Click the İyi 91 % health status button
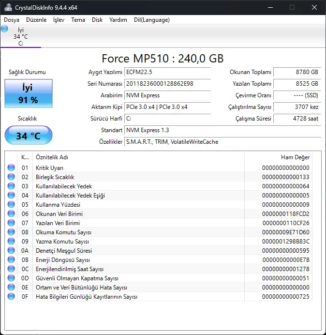This screenshot has height=335, width=326. click(x=29, y=93)
